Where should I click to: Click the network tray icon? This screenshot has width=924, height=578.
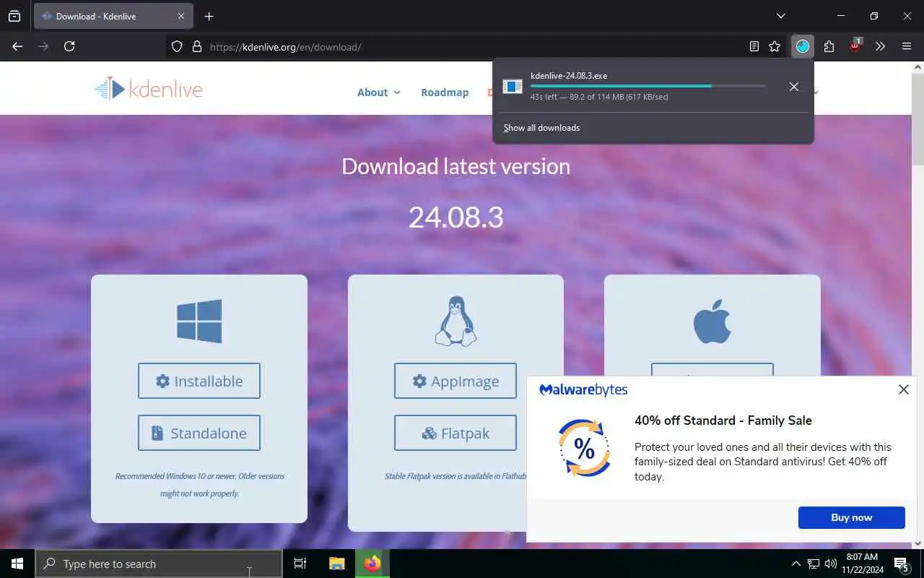[x=814, y=564]
